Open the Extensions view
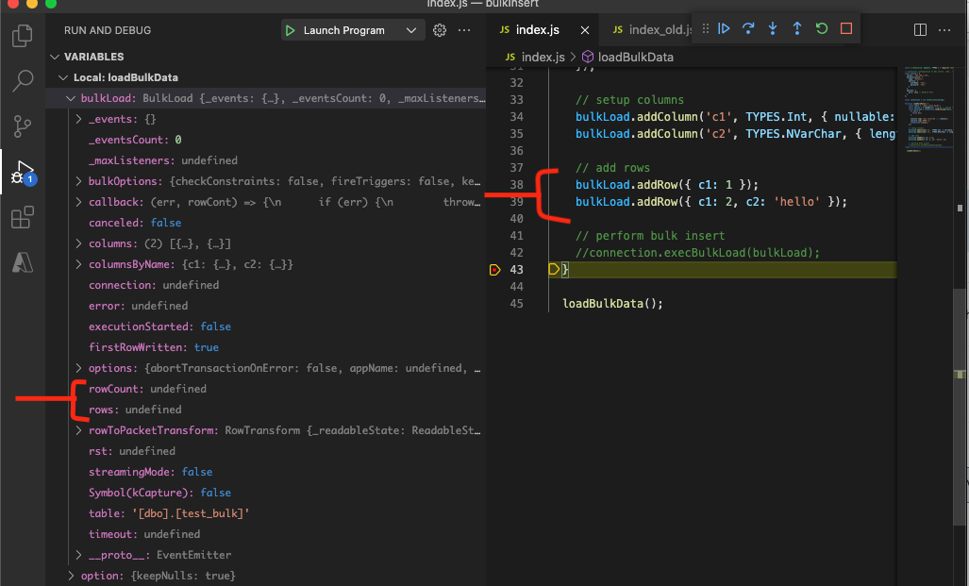Screen dimensions: 969x586 tap(22, 218)
